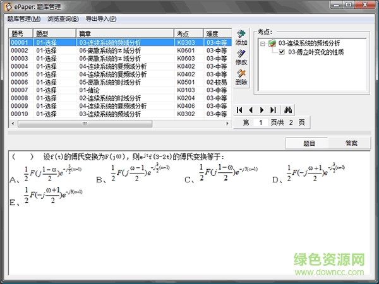Open the 浏览查询(B) menu

[x=63, y=19]
